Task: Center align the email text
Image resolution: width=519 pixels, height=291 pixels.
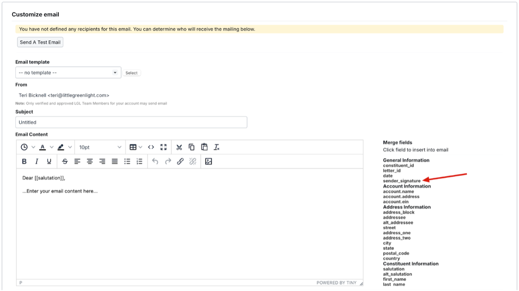Action: coord(90,162)
